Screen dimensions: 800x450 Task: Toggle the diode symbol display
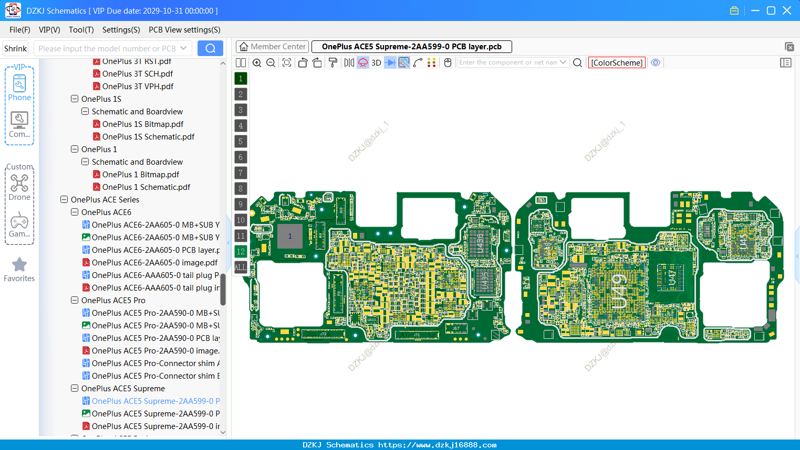(390, 62)
